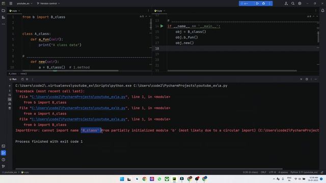Switch to the a.py editor tab
This screenshot has width=326, height=183.
14,11
